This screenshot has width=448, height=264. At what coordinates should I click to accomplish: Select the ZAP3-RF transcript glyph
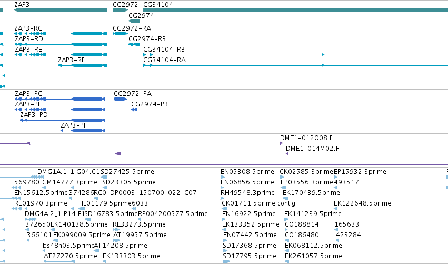point(82,65)
